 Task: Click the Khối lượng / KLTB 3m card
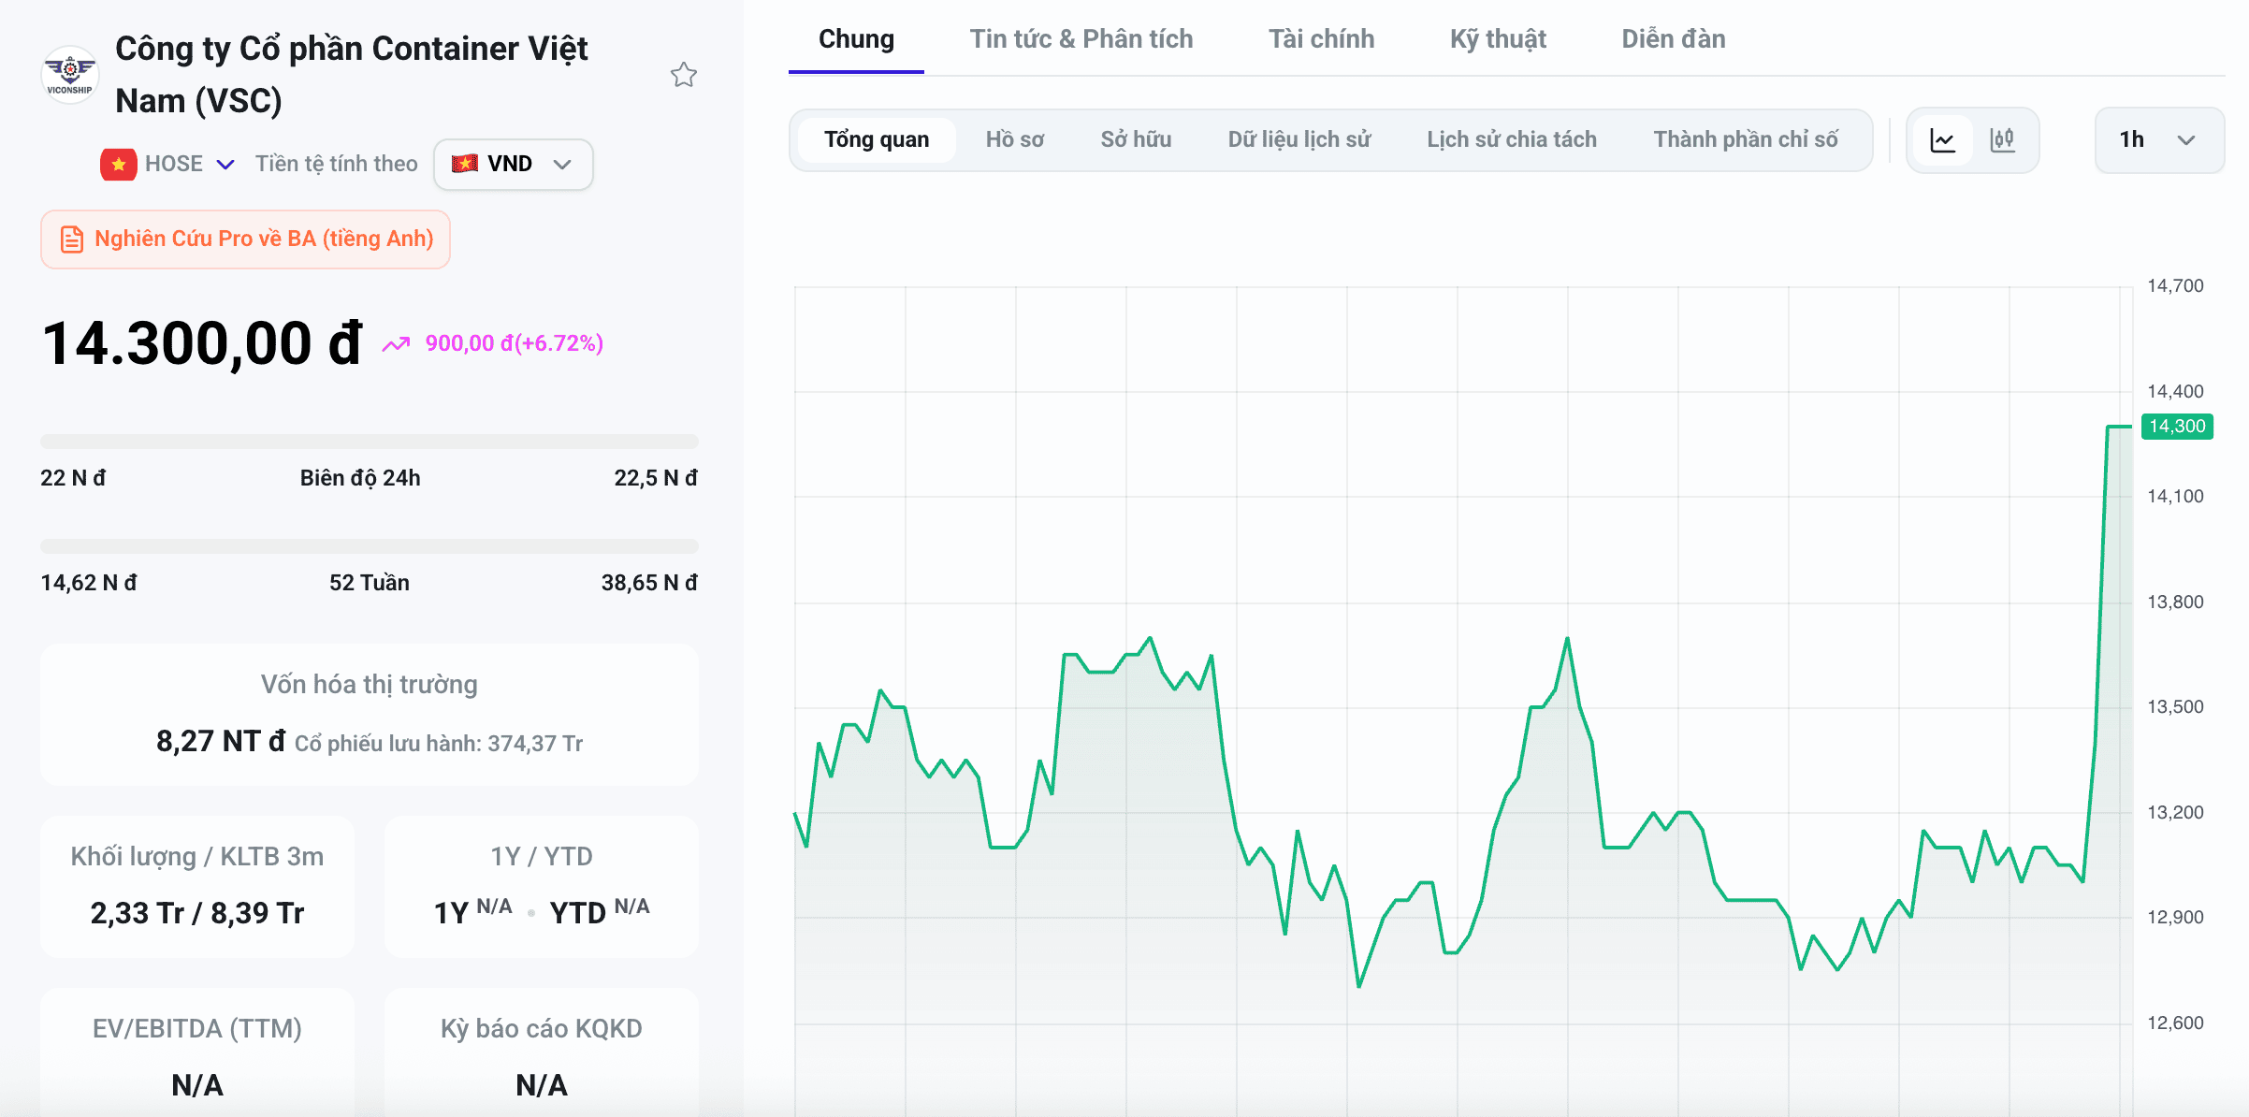[x=197, y=887]
